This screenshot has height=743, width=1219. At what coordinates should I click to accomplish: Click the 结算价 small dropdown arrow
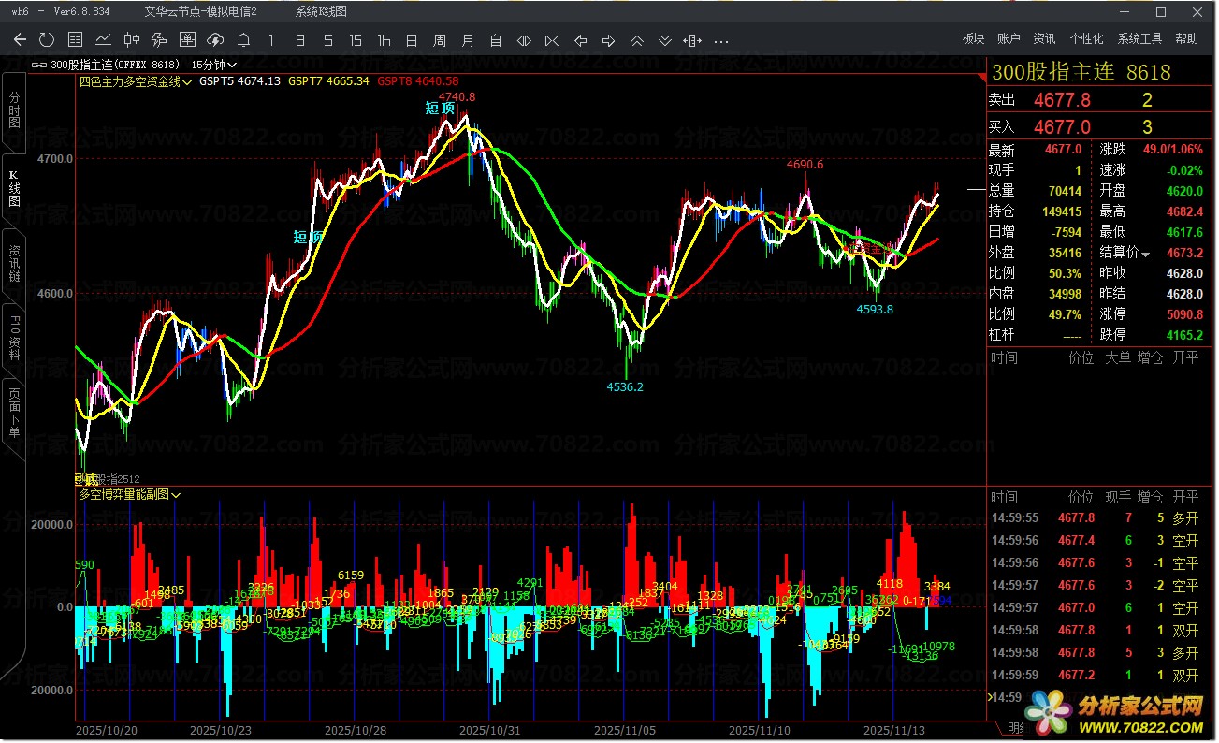(1145, 254)
